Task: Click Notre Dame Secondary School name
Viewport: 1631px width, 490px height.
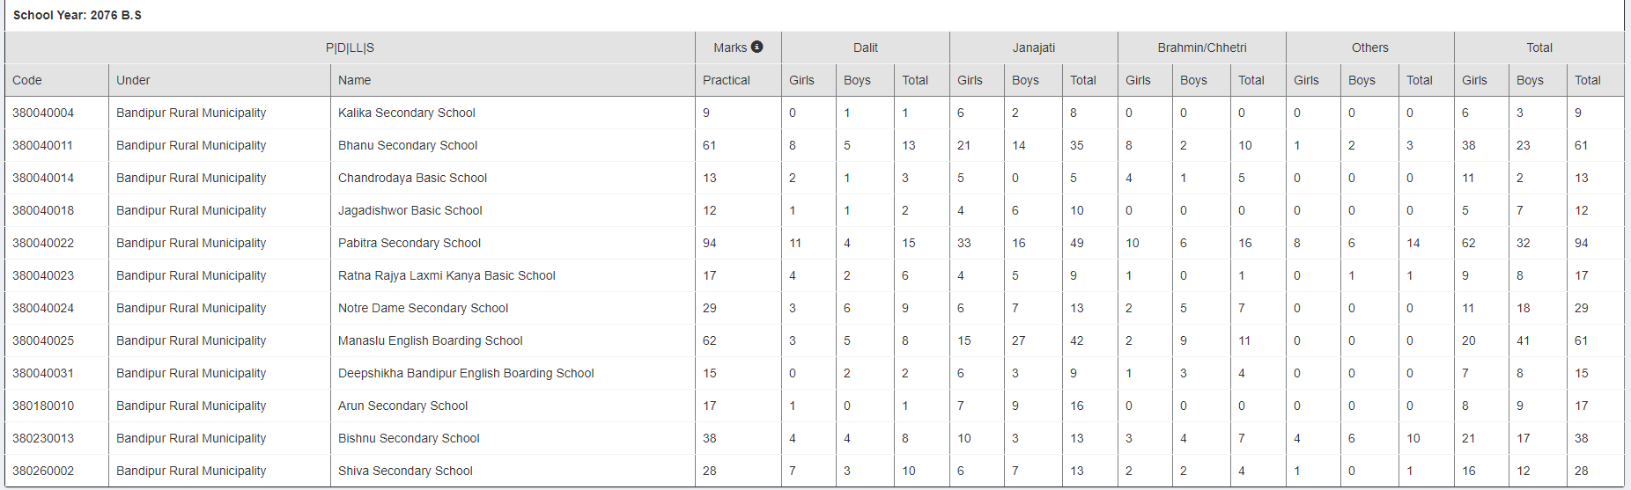Action: pyautogui.click(x=424, y=308)
